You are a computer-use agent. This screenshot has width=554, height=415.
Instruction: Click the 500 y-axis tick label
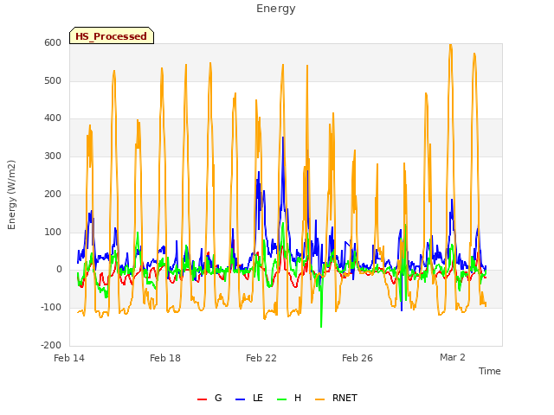pos(53,80)
